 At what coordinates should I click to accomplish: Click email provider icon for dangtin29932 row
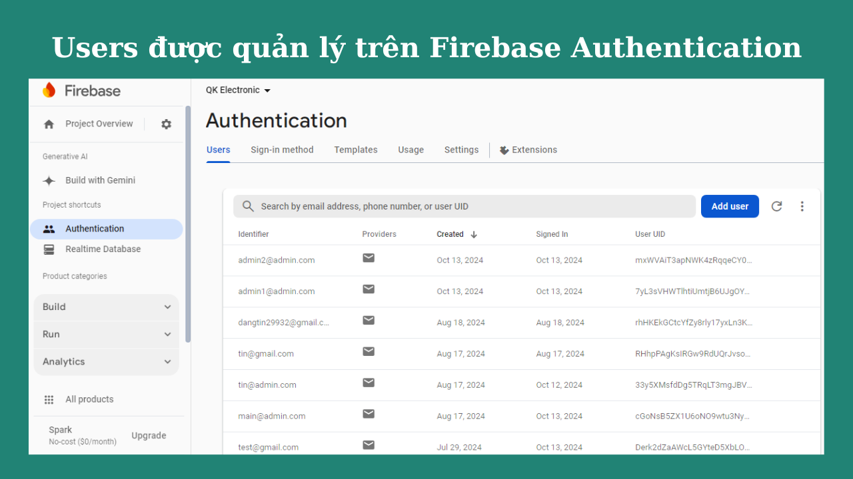pos(369,320)
